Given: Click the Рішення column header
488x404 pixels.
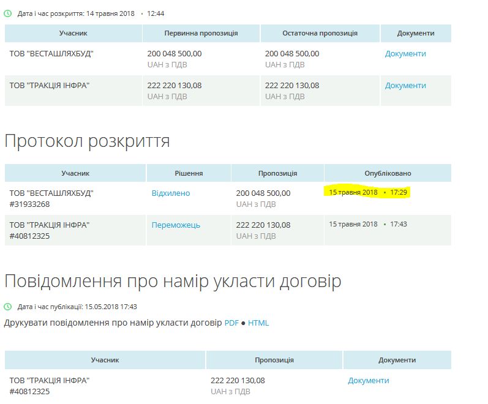Looking at the screenshot, I should point(189,173).
